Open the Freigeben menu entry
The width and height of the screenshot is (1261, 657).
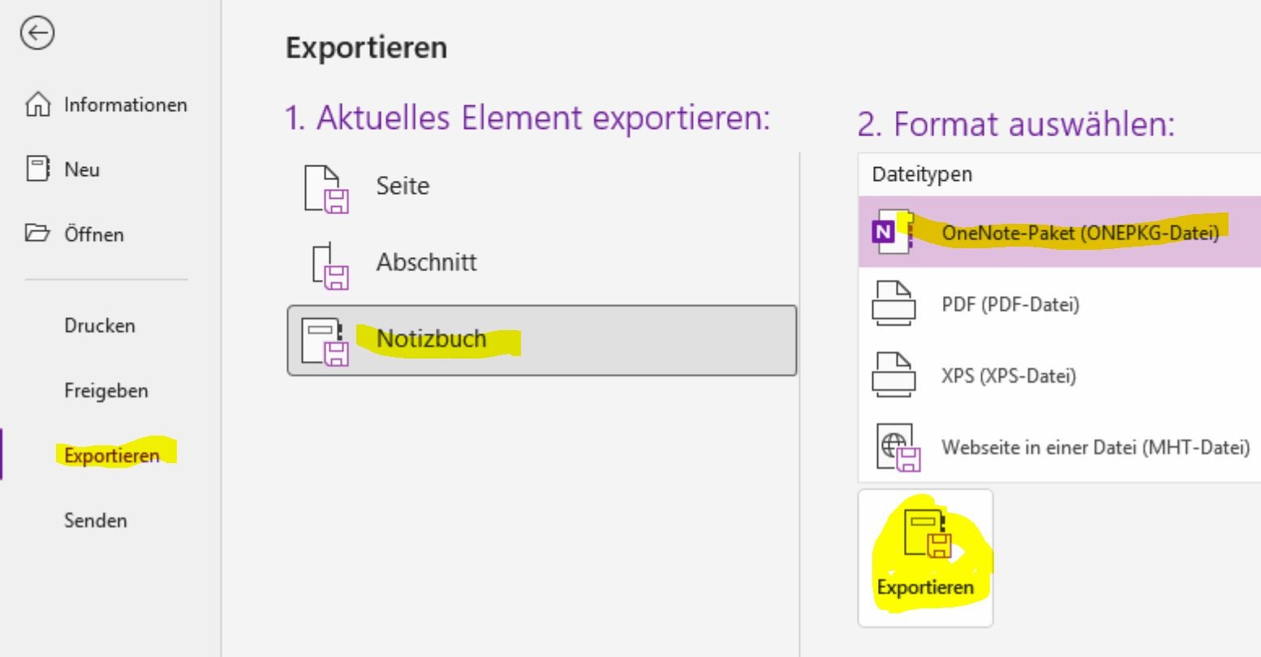(106, 390)
